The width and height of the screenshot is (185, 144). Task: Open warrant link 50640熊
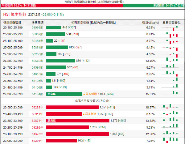[38, 61]
